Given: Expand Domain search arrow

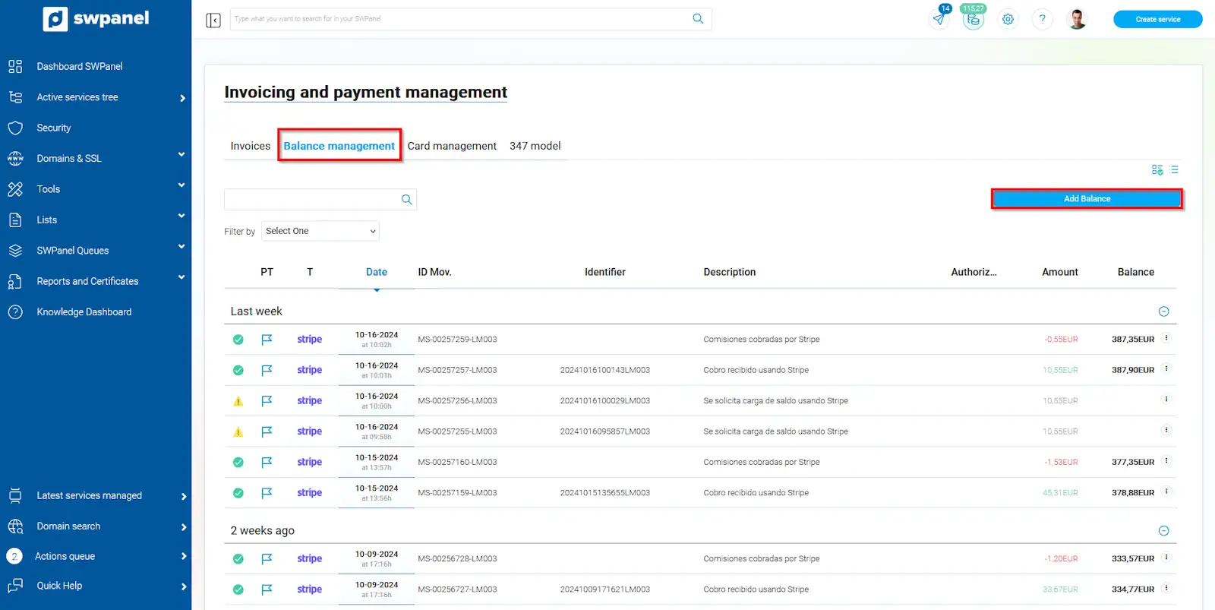Looking at the screenshot, I should 183,527.
